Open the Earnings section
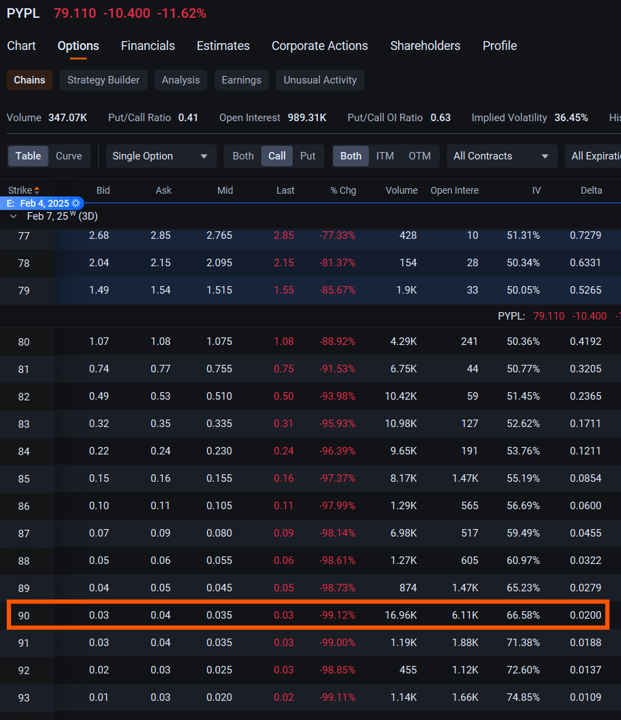The width and height of the screenshot is (621, 720). pyautogui.click(x=241, y=80)
